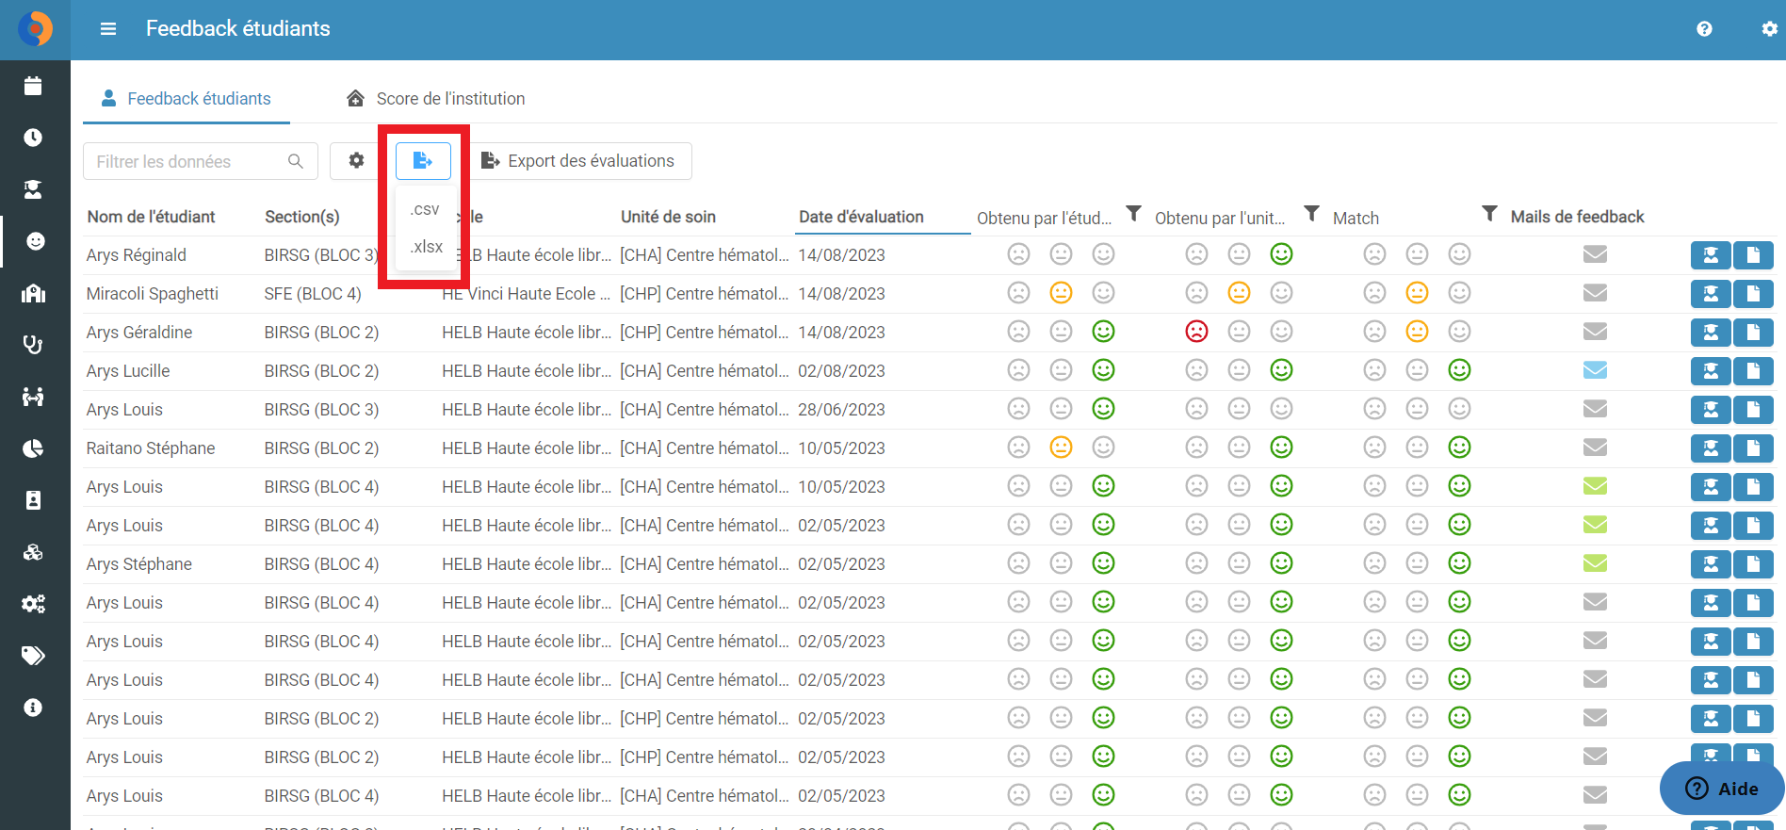The image size is (1786, 830).
Task: Open the clock icon in sidebar
Action: click(33, 138)
